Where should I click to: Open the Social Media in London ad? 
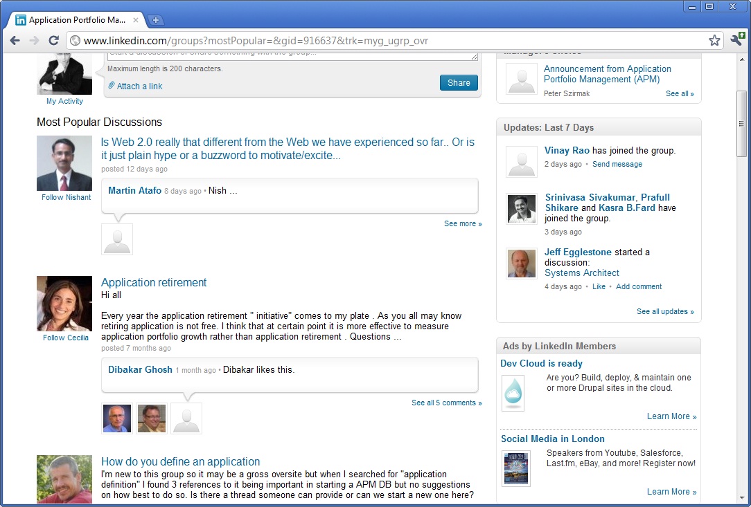553,439
